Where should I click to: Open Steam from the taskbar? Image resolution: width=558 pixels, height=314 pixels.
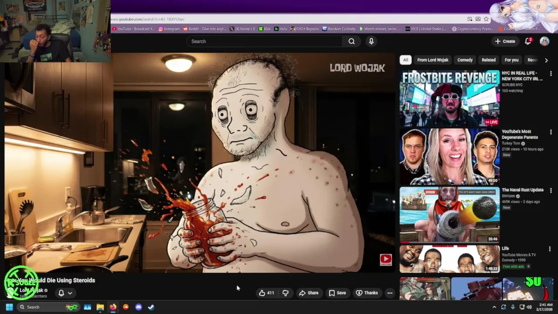click(151, 307)
